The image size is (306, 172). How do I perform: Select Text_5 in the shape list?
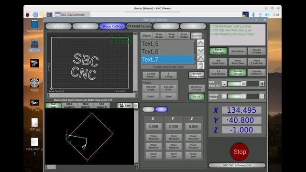(167, 44)
